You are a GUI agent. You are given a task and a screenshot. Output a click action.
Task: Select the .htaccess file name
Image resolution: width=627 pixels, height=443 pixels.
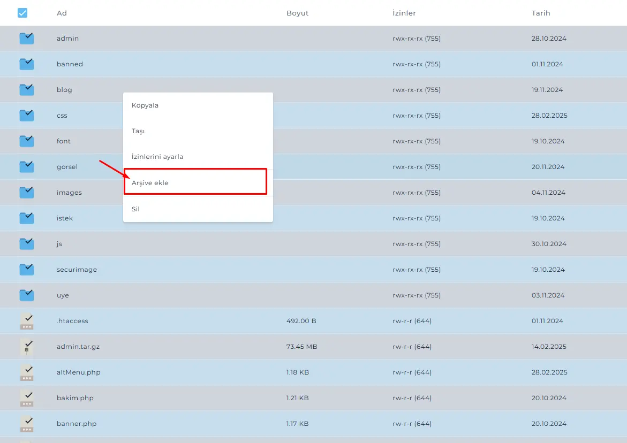(72, 321)
